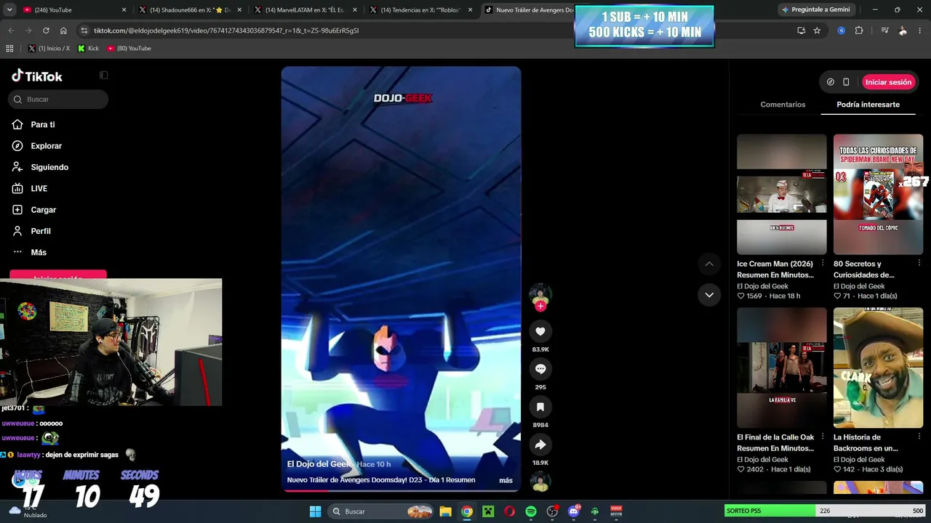Image resolution: width=931 pixels, height=523 pixels.
Task: Follow El Dojo del Geek with plus badge
Action: [540, 307]
